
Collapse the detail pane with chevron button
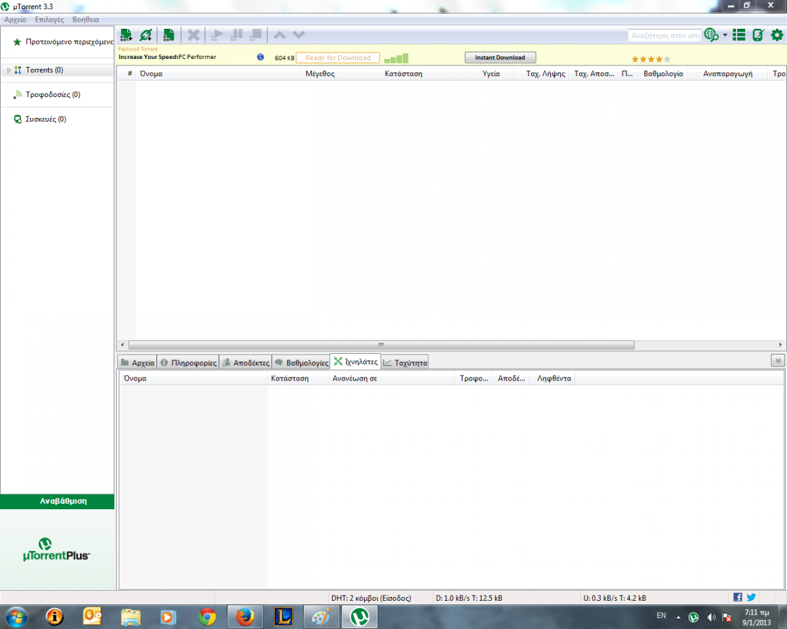[x=778, y=360]
